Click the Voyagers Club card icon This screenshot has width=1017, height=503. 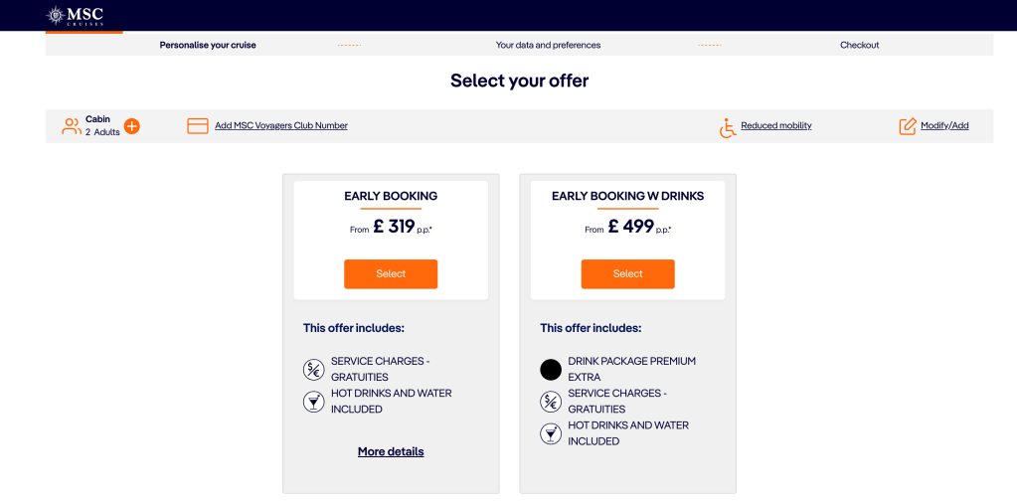[x=198, y=126]
